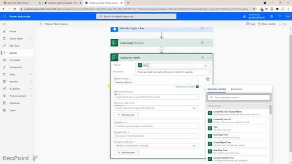Open Templates in sidebar
Screen dimensions: 292x164
[15, 60]
